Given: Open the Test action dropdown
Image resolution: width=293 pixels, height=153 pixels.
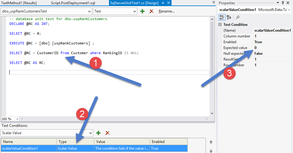Looking at the screenshot, I should click(x=115, y=11).
